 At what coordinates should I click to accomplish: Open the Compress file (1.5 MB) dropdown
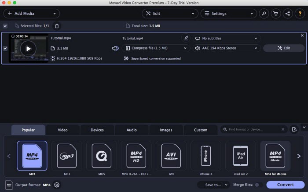point(156,48)
